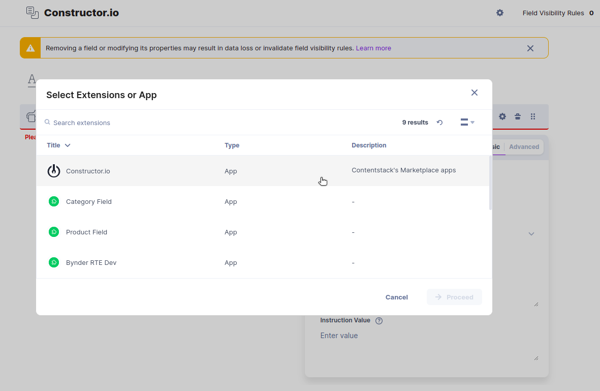Close the Select Extensions or App dialog
Viewport: 600px width, 391px height.
(474, 93)
